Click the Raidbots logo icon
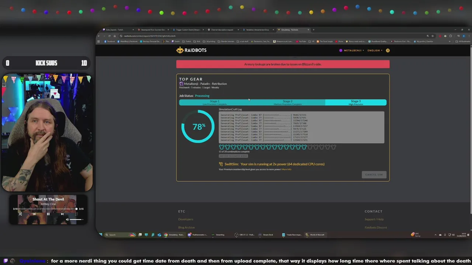This screenshot has width=472, height=265. (x=180, y=50)
